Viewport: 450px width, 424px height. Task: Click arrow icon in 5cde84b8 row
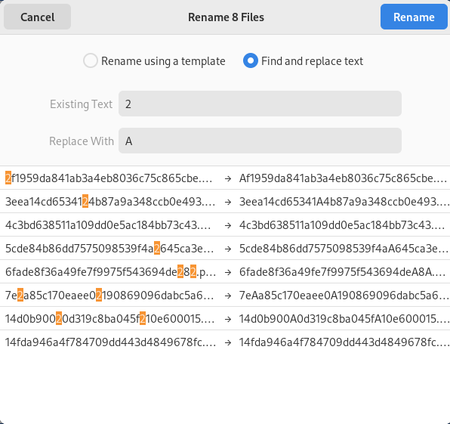[228, 249]
